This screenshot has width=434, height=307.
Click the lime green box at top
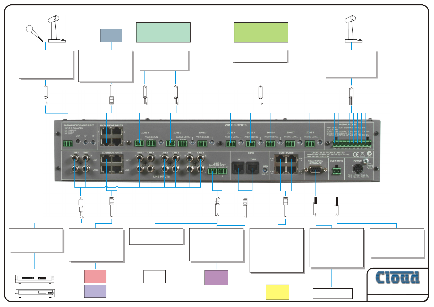tap(261, 32)
